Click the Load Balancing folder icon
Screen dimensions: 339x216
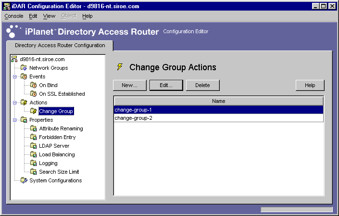click(34, 154)
